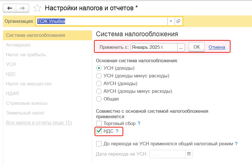
Task: Select УСН (доходы минус расходы) radio option
Action: click(x=99, y=76)
